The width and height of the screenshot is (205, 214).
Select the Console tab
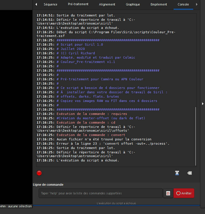[x=183, y=4]
